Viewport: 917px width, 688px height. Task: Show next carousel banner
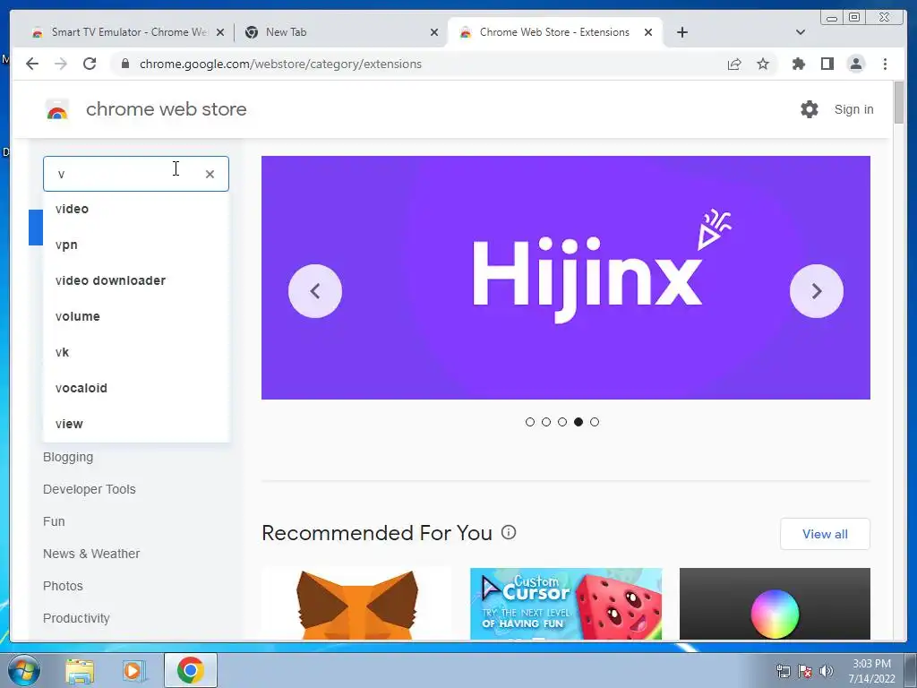(817, 291)
